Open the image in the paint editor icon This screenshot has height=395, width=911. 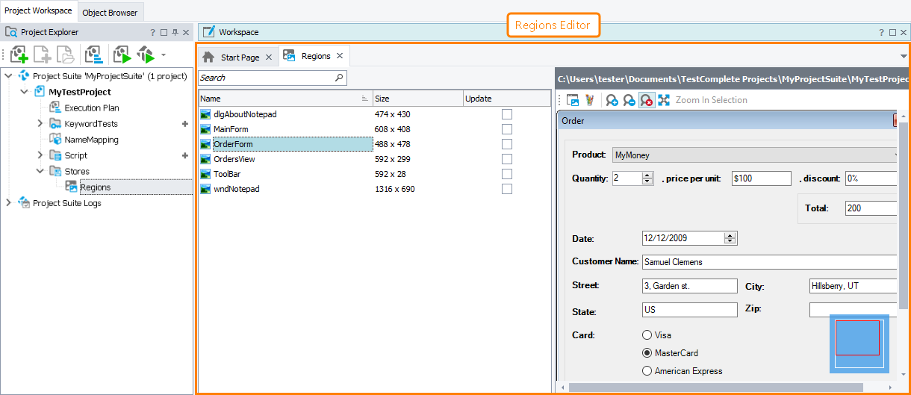coord(589,100)
